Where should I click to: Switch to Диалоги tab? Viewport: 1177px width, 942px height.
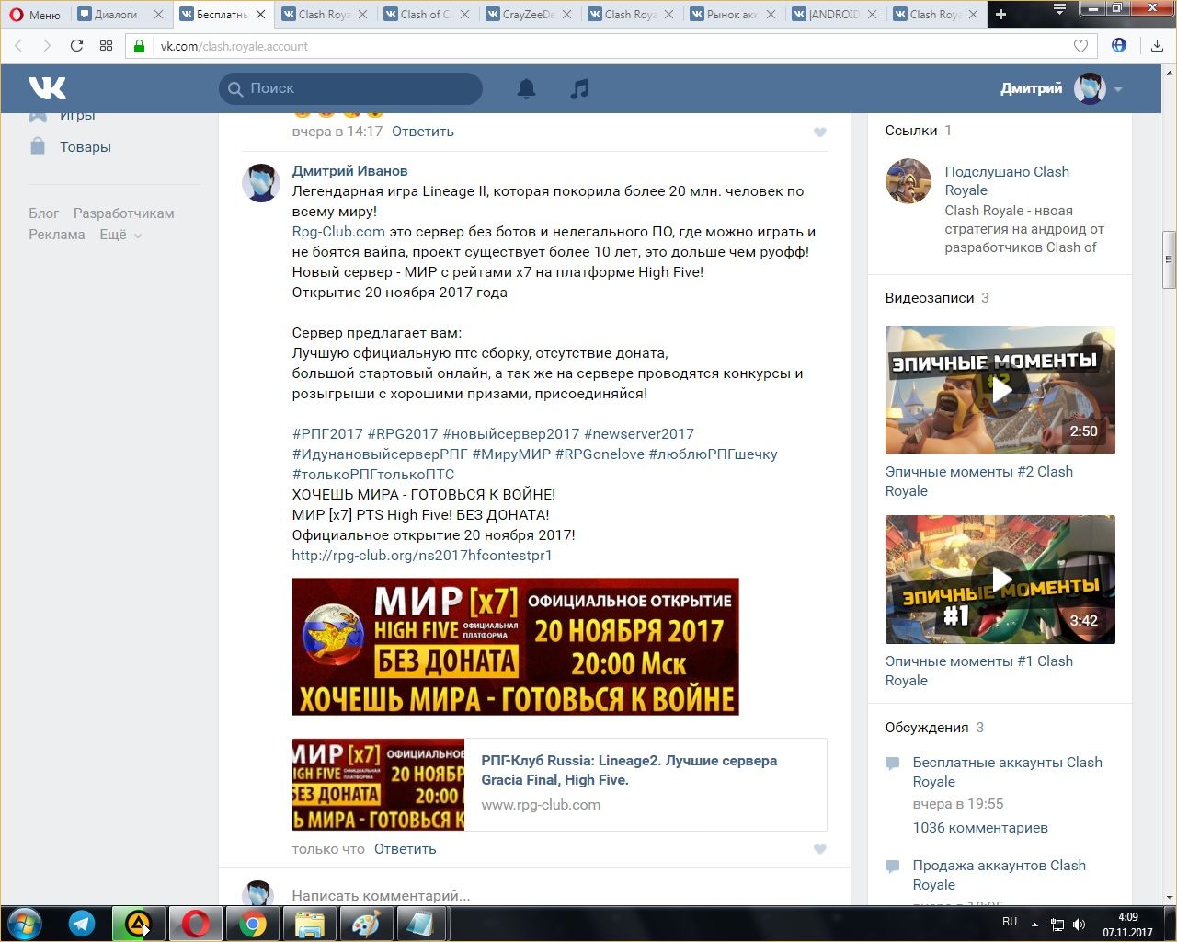(115, 14)
